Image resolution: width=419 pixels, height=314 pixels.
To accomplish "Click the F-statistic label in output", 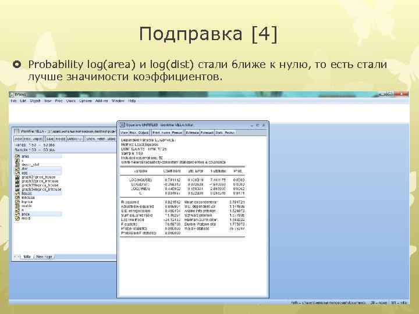I will 129,224.
